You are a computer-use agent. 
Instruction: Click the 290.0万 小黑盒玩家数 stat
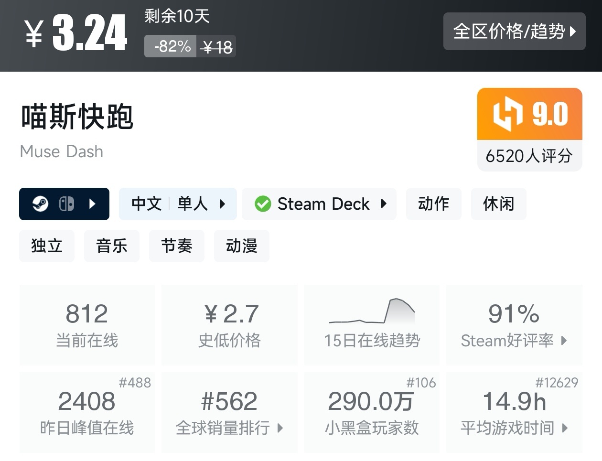coord(372,412)
